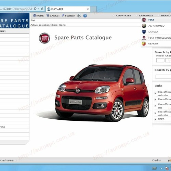Click the browser address bar
Viewport: 171px width, 171px height.
pyautogui.click(x=16, y=9)
